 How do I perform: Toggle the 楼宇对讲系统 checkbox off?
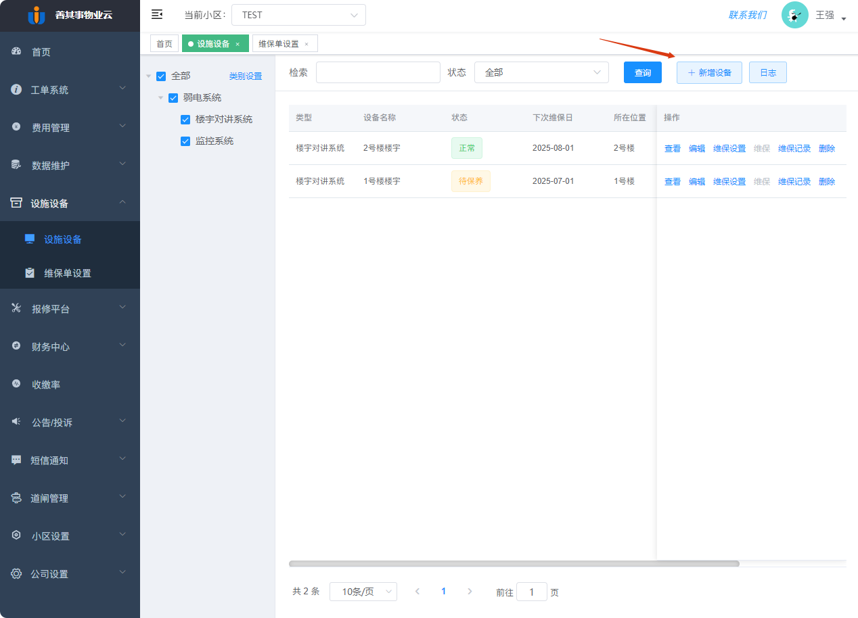click(x=185, y=118)
